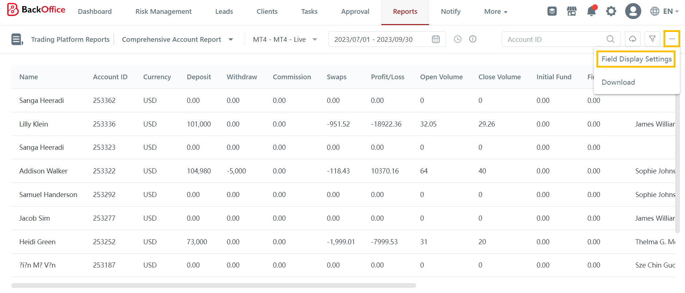
Task: Open the settings gear icon
Action: [611, 11]
